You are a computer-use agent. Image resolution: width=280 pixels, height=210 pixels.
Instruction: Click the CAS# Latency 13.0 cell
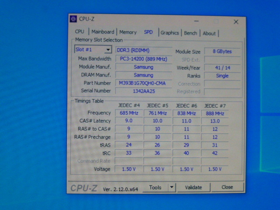point(215,121)
